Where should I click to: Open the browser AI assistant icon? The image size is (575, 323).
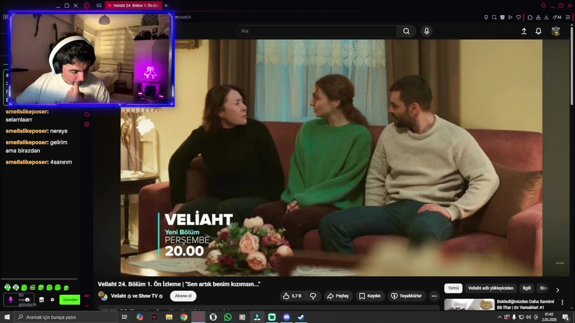[x=557, y=17]
